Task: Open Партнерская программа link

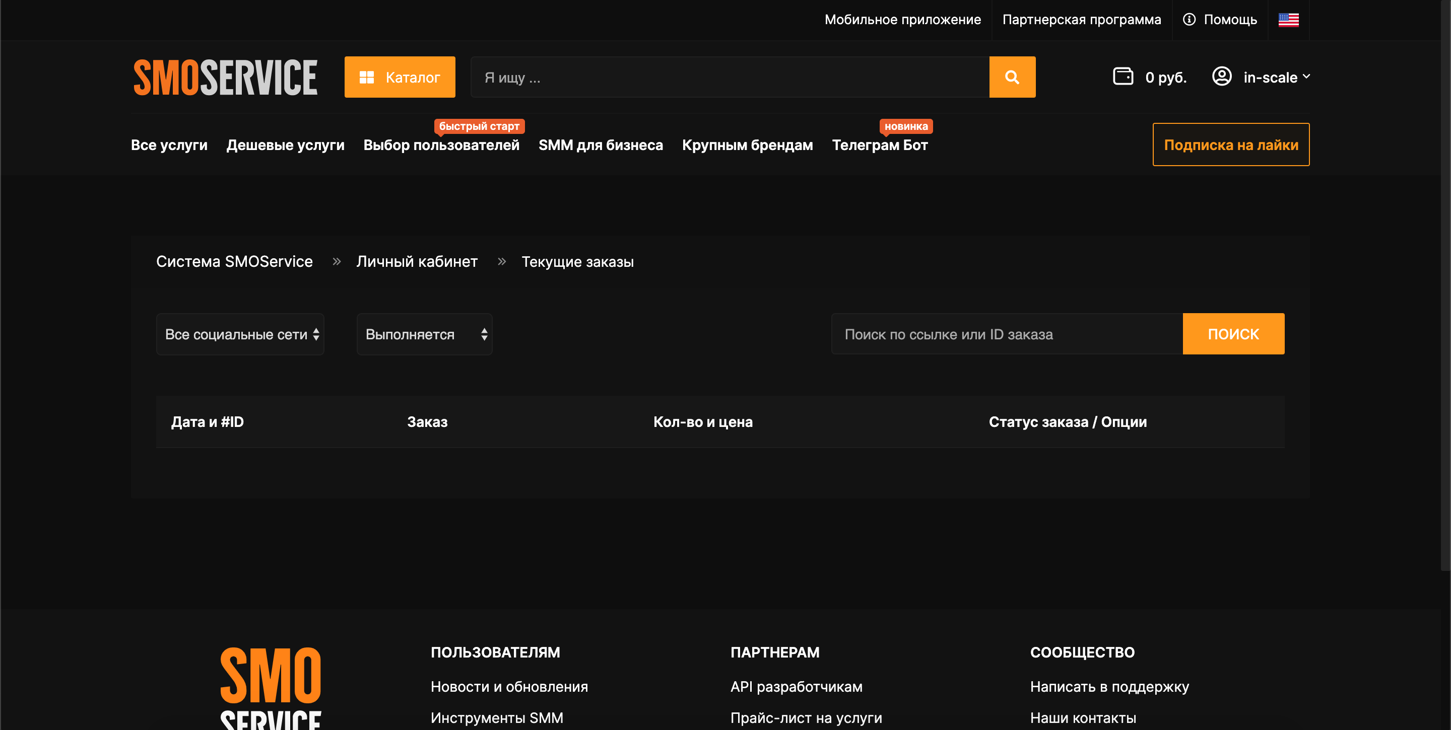Action: point(1082,20)
